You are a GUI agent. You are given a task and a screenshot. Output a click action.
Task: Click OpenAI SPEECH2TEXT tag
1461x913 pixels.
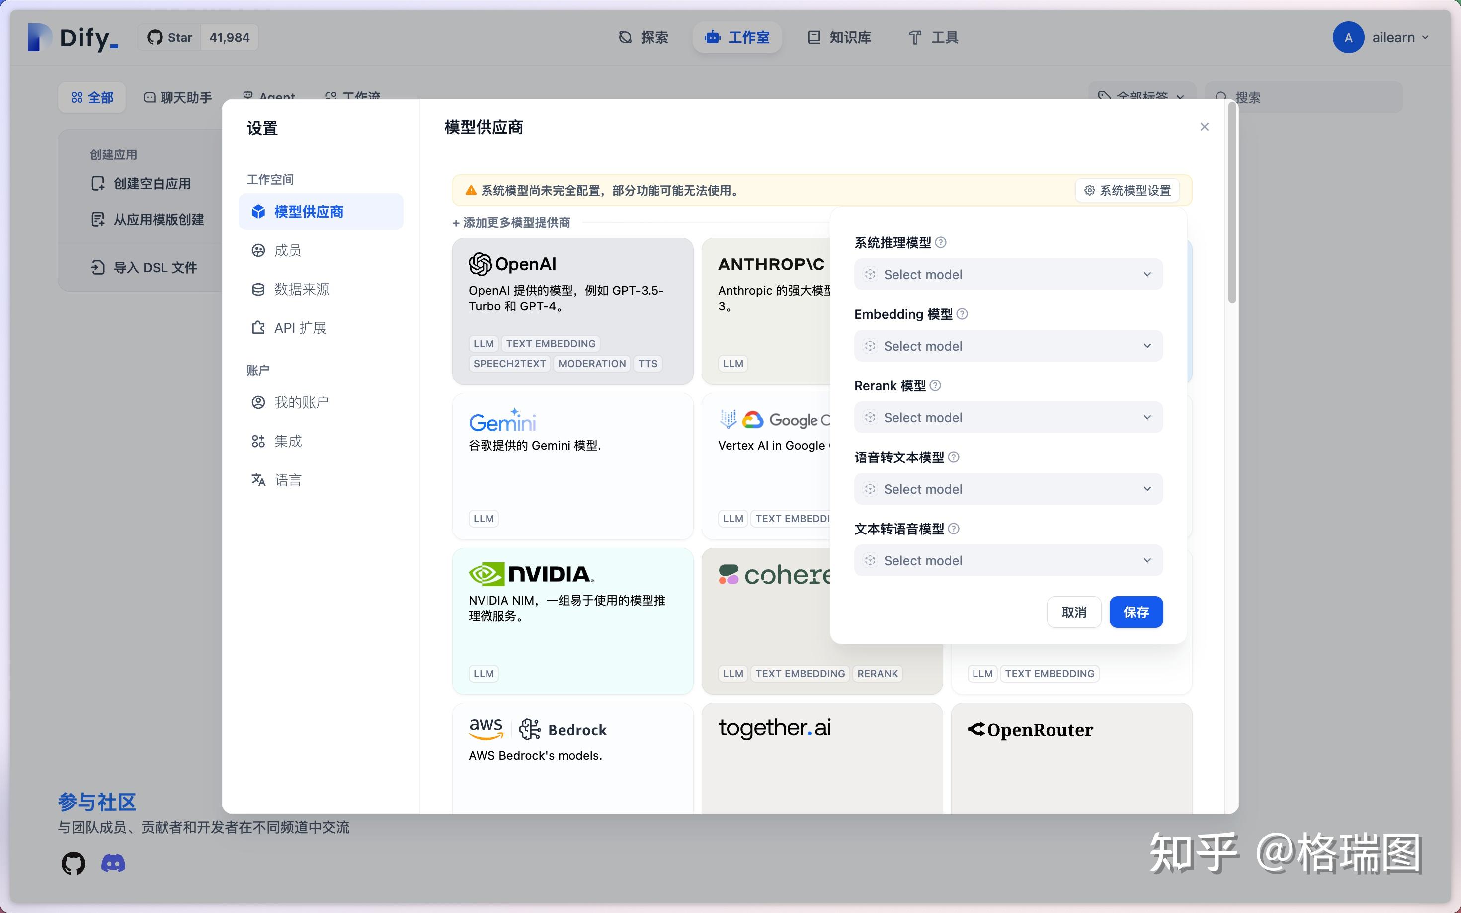click(x=510, y=364)
